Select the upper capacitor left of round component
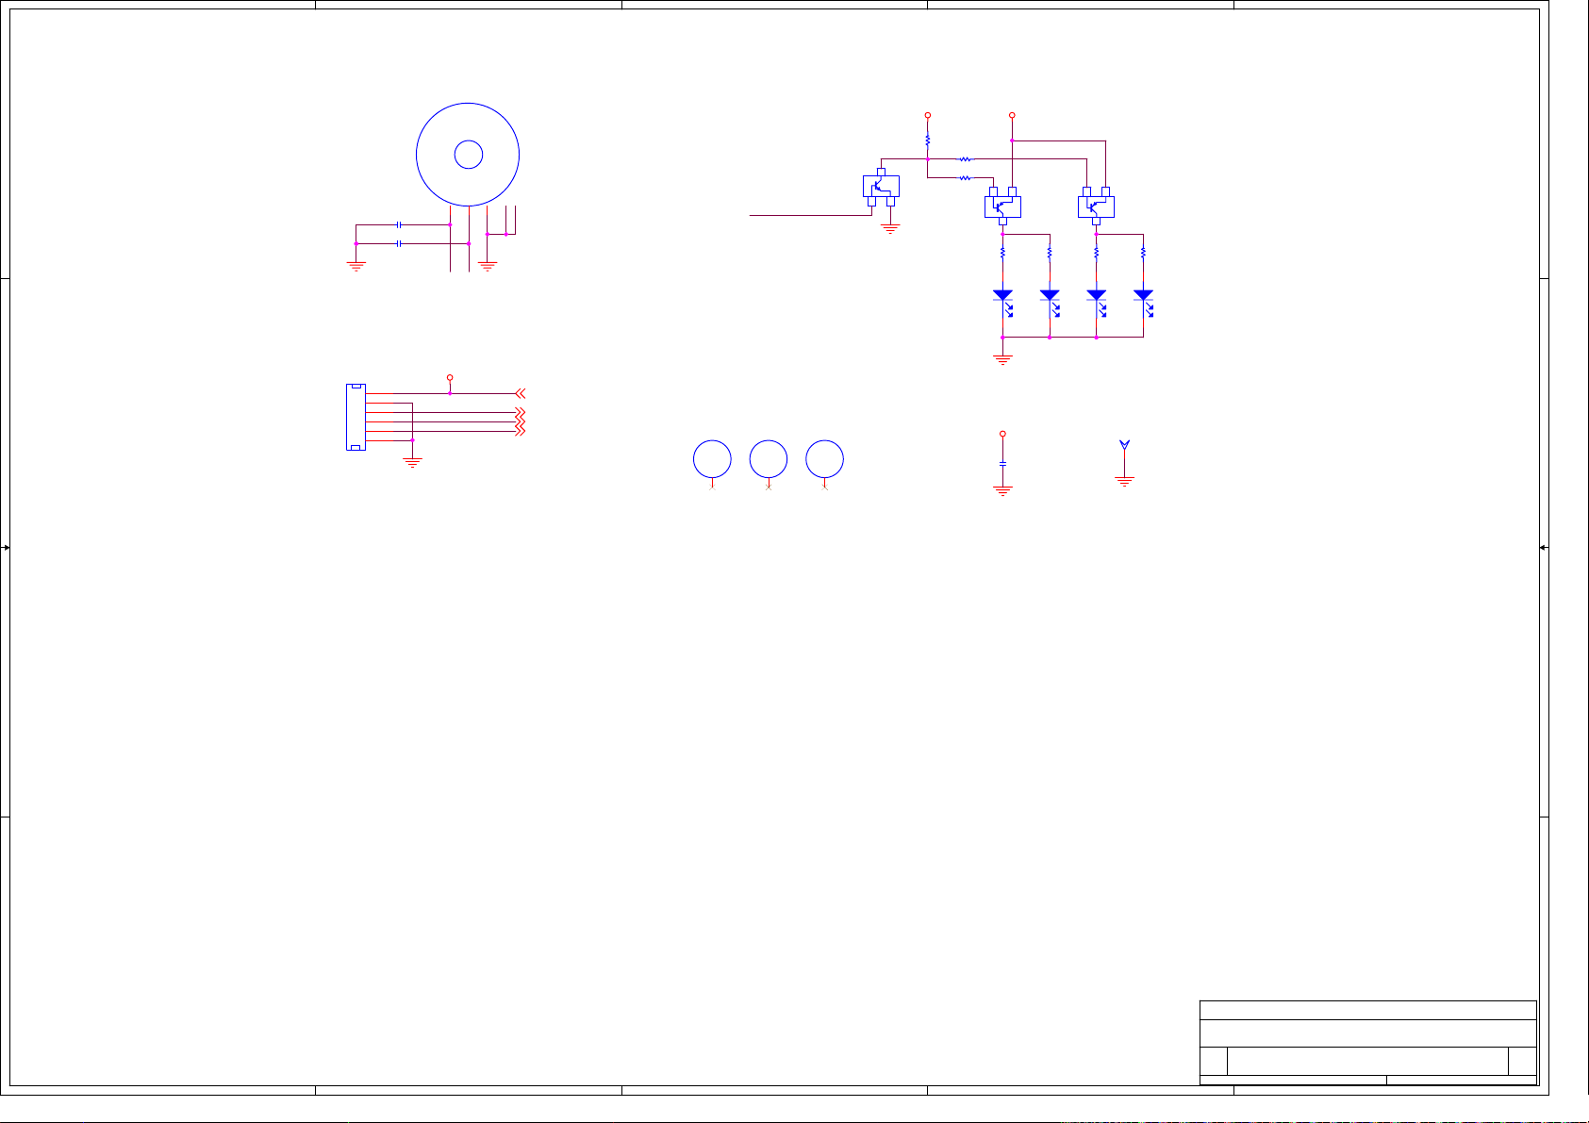The width and height of the screenshot is (1589, 1123). (401, 224)
